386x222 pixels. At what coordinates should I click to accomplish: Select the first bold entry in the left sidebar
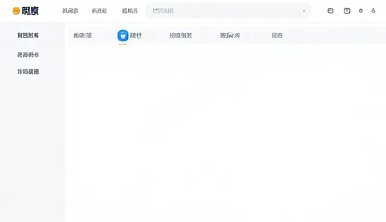pos(28,36)
